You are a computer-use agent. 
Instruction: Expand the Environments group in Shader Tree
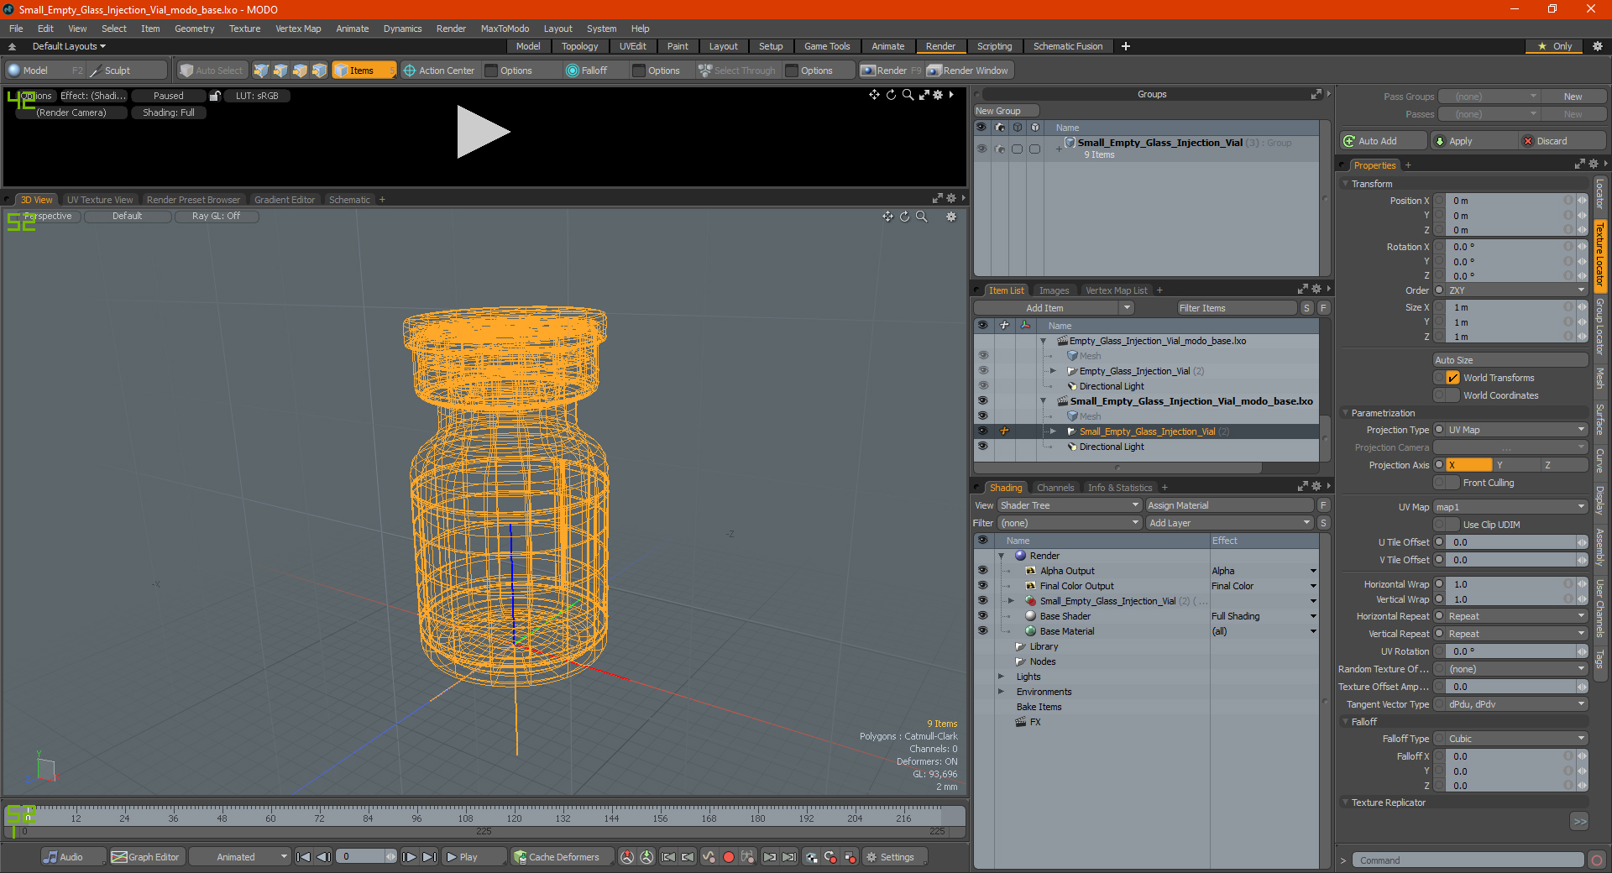pos(1001,692)
